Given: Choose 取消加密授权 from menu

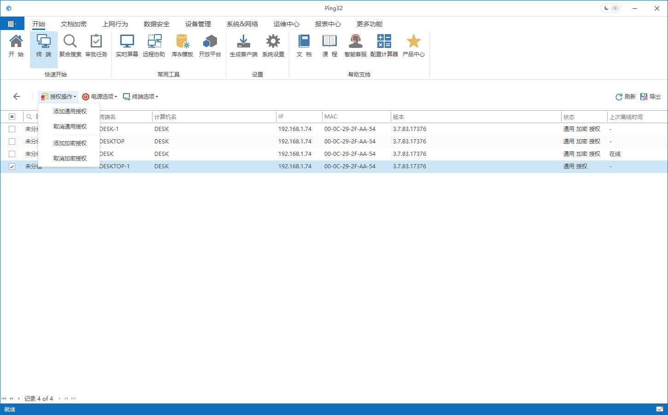Looking at the screenshot, I should [70, 159].
